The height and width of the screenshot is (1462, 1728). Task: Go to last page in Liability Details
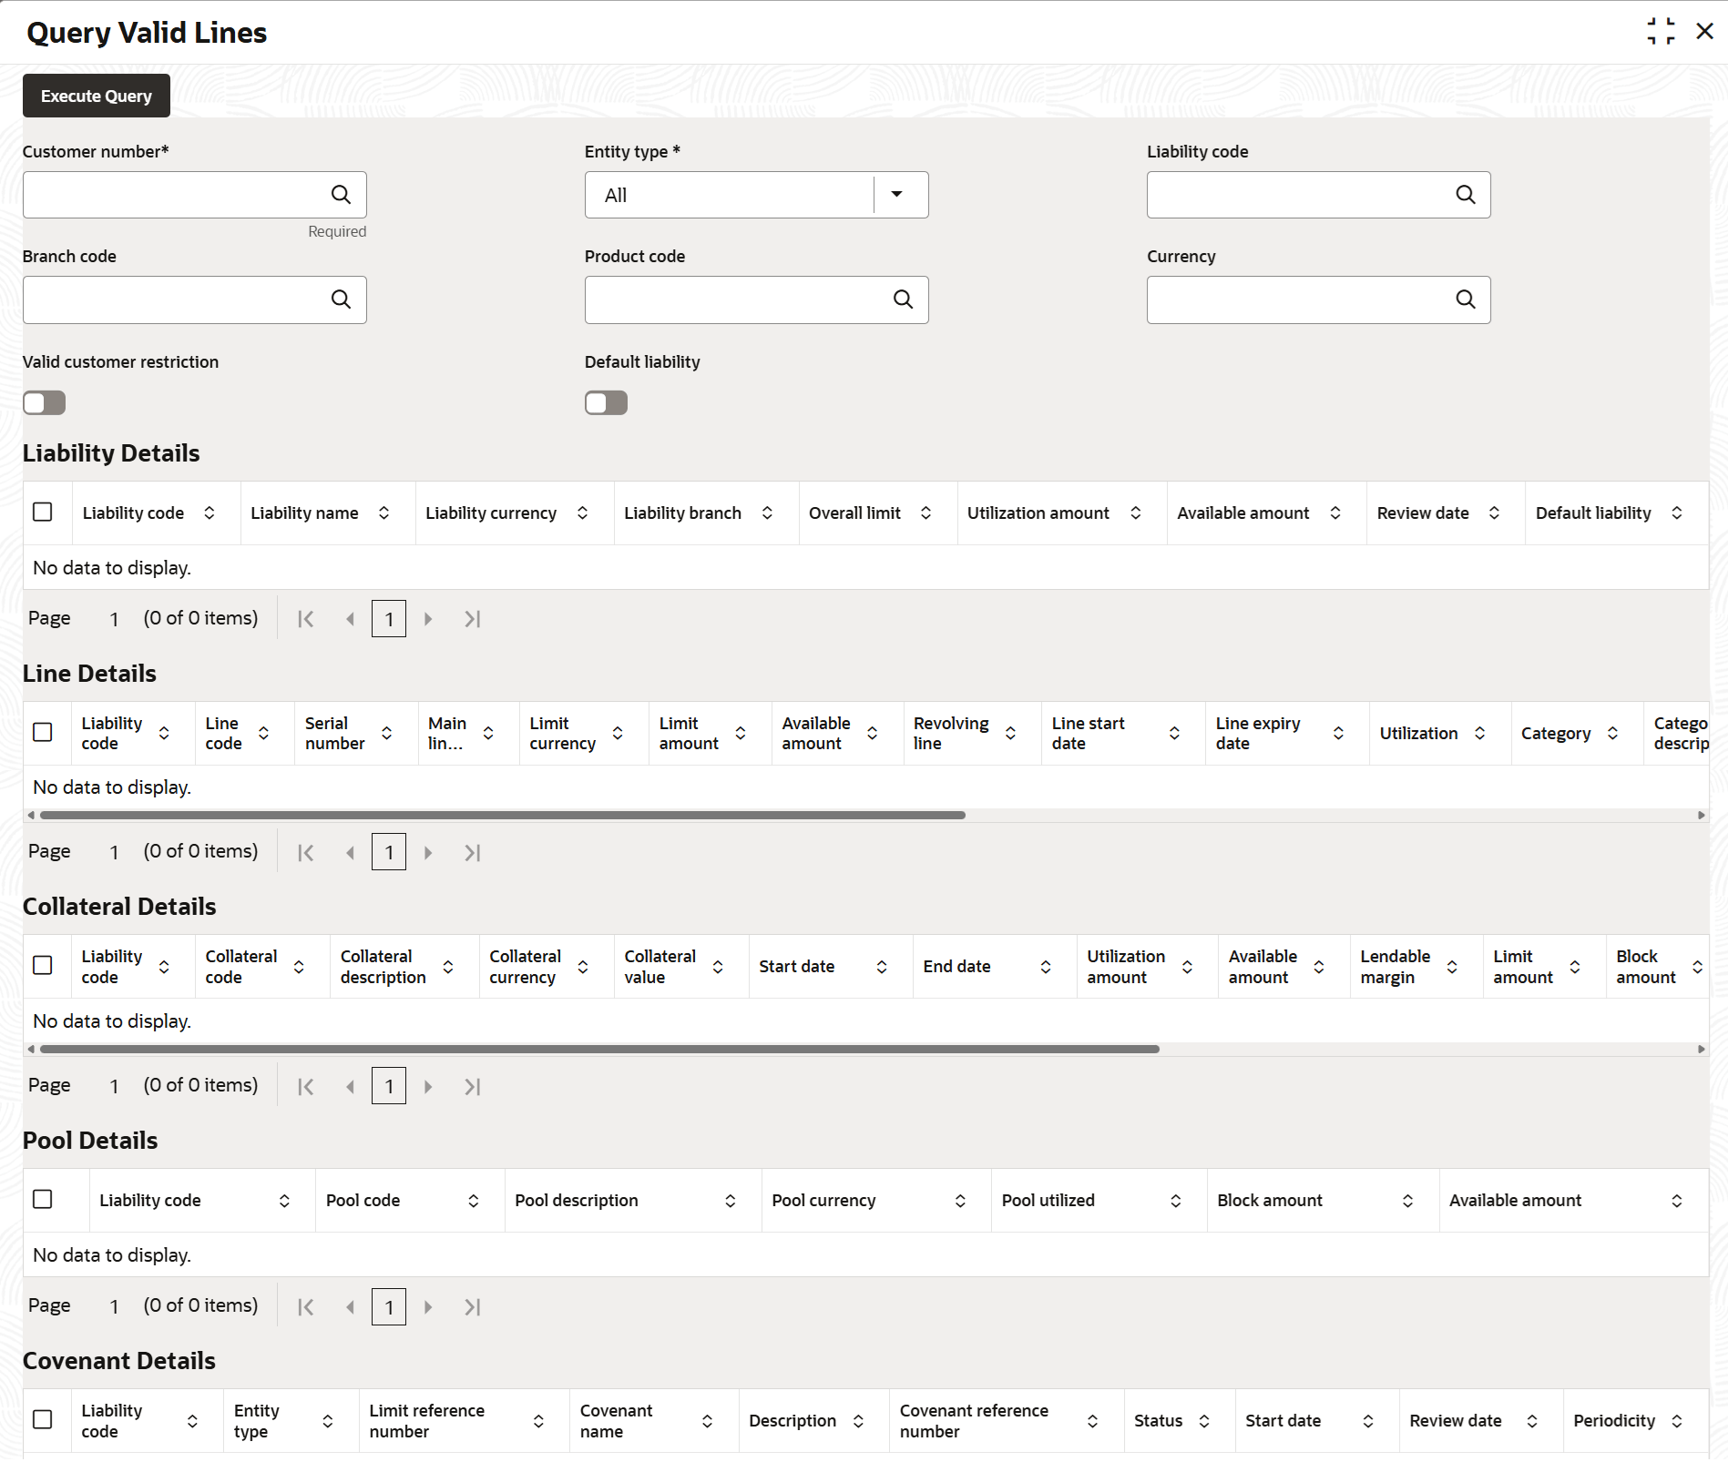coord(472,619)
